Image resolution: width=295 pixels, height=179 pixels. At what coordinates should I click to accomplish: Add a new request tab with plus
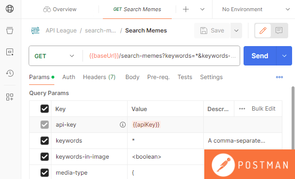tap(186, 9)
